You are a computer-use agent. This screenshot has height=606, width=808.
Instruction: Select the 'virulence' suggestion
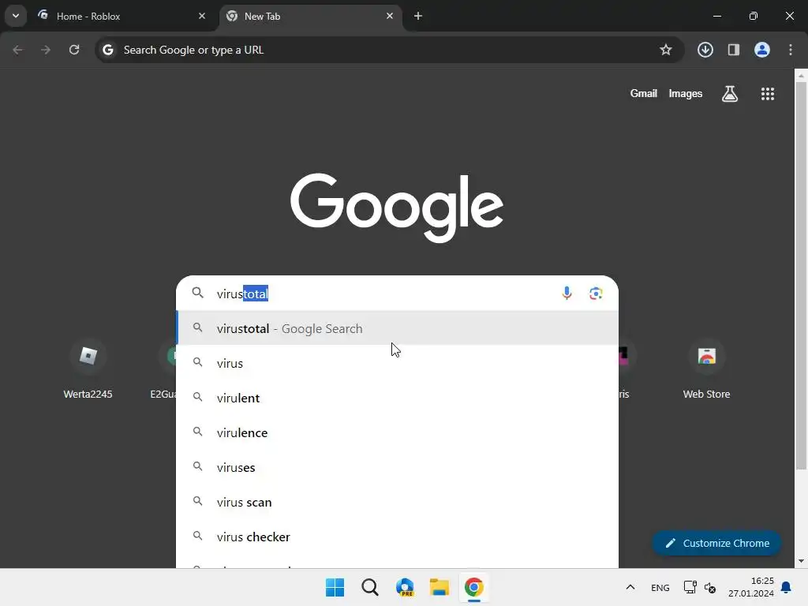click(397, 432)
